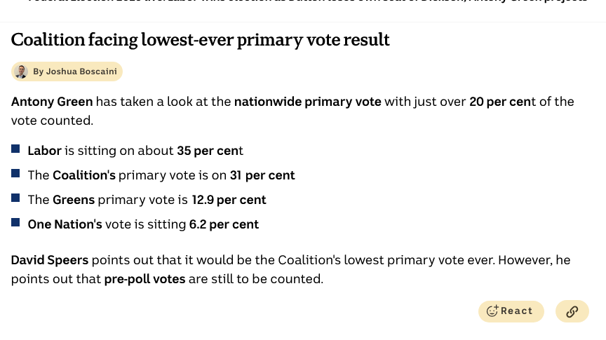
Task: Click the smiley face React icon
Action: pyautogui.click(x=492, y=311)
